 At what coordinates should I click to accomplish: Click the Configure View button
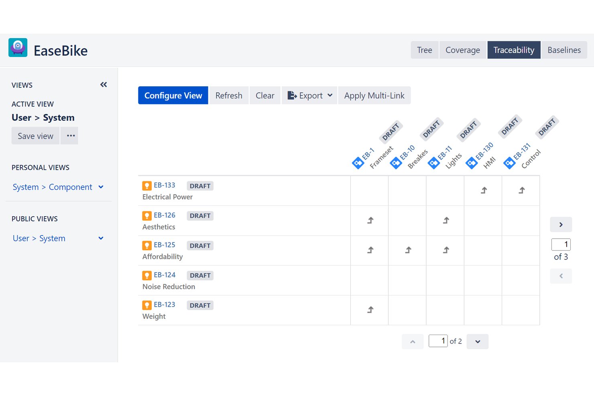point(173,95)
